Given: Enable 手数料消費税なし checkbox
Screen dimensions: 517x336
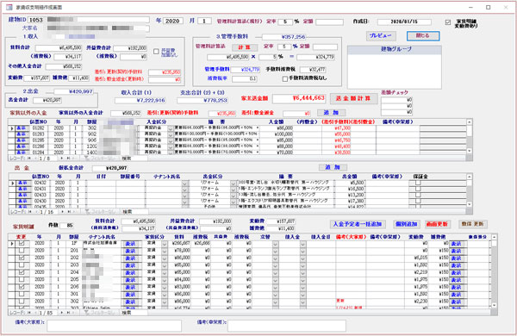Looking at the screenshot, I should [x=285, y=78].
